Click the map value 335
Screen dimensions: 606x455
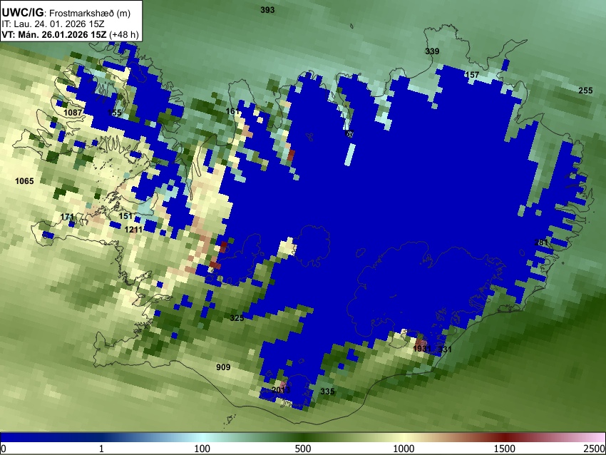pos(327,392)
